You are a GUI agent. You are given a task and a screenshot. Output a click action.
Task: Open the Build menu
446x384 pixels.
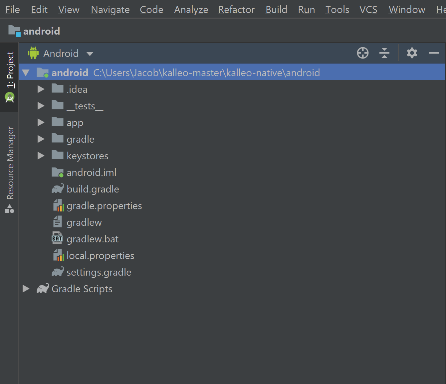click(x=276, y=10)
